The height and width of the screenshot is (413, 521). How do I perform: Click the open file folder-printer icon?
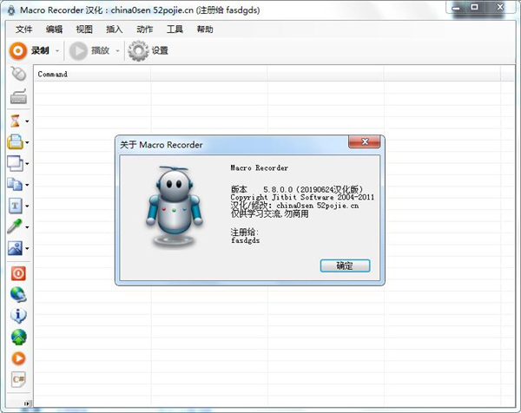[15, 142]
